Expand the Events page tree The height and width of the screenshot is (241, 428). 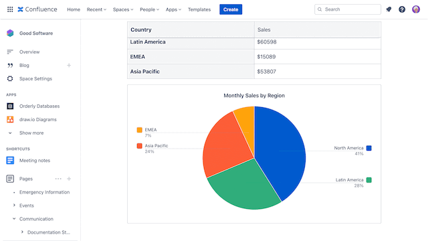click(14, 206)
